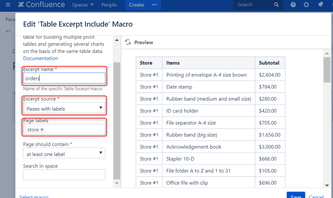Open the Excerpt source dropdown
This screenshot has width=333, height=198.
tap(64, 108)
